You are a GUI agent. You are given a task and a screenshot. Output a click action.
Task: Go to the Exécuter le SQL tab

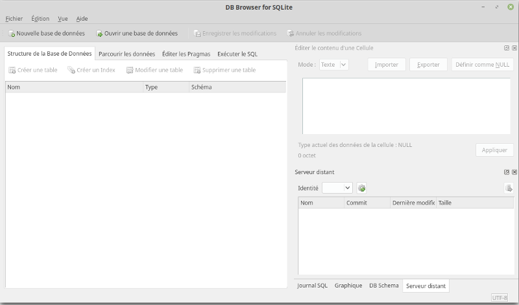tap(237, 54)
